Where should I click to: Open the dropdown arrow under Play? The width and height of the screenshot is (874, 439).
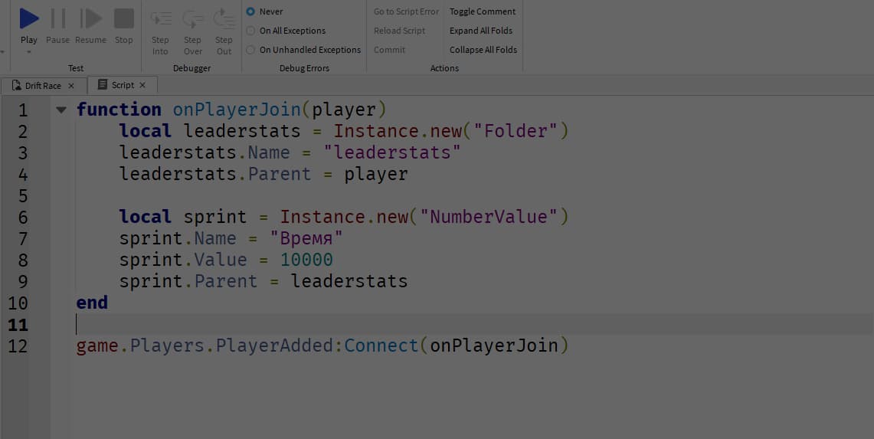pos(29,52)
